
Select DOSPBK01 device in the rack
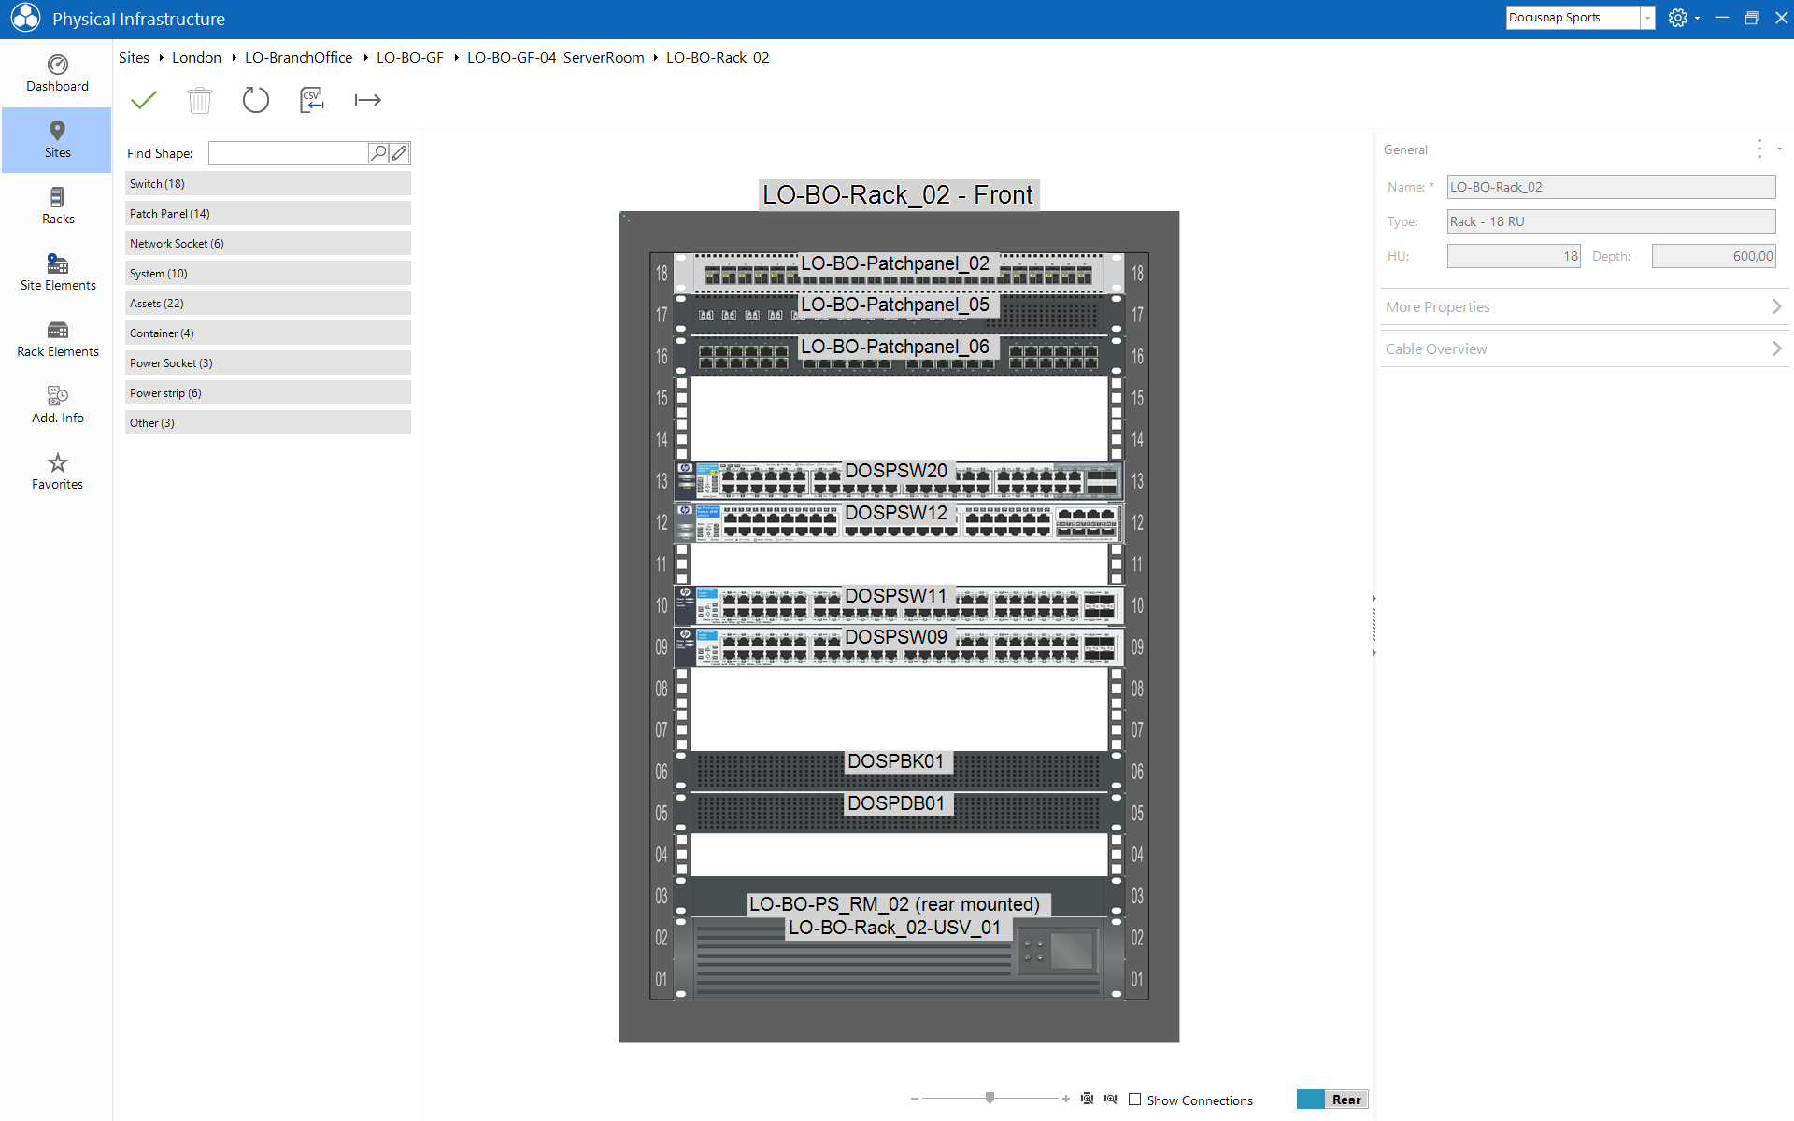point(899,772)
